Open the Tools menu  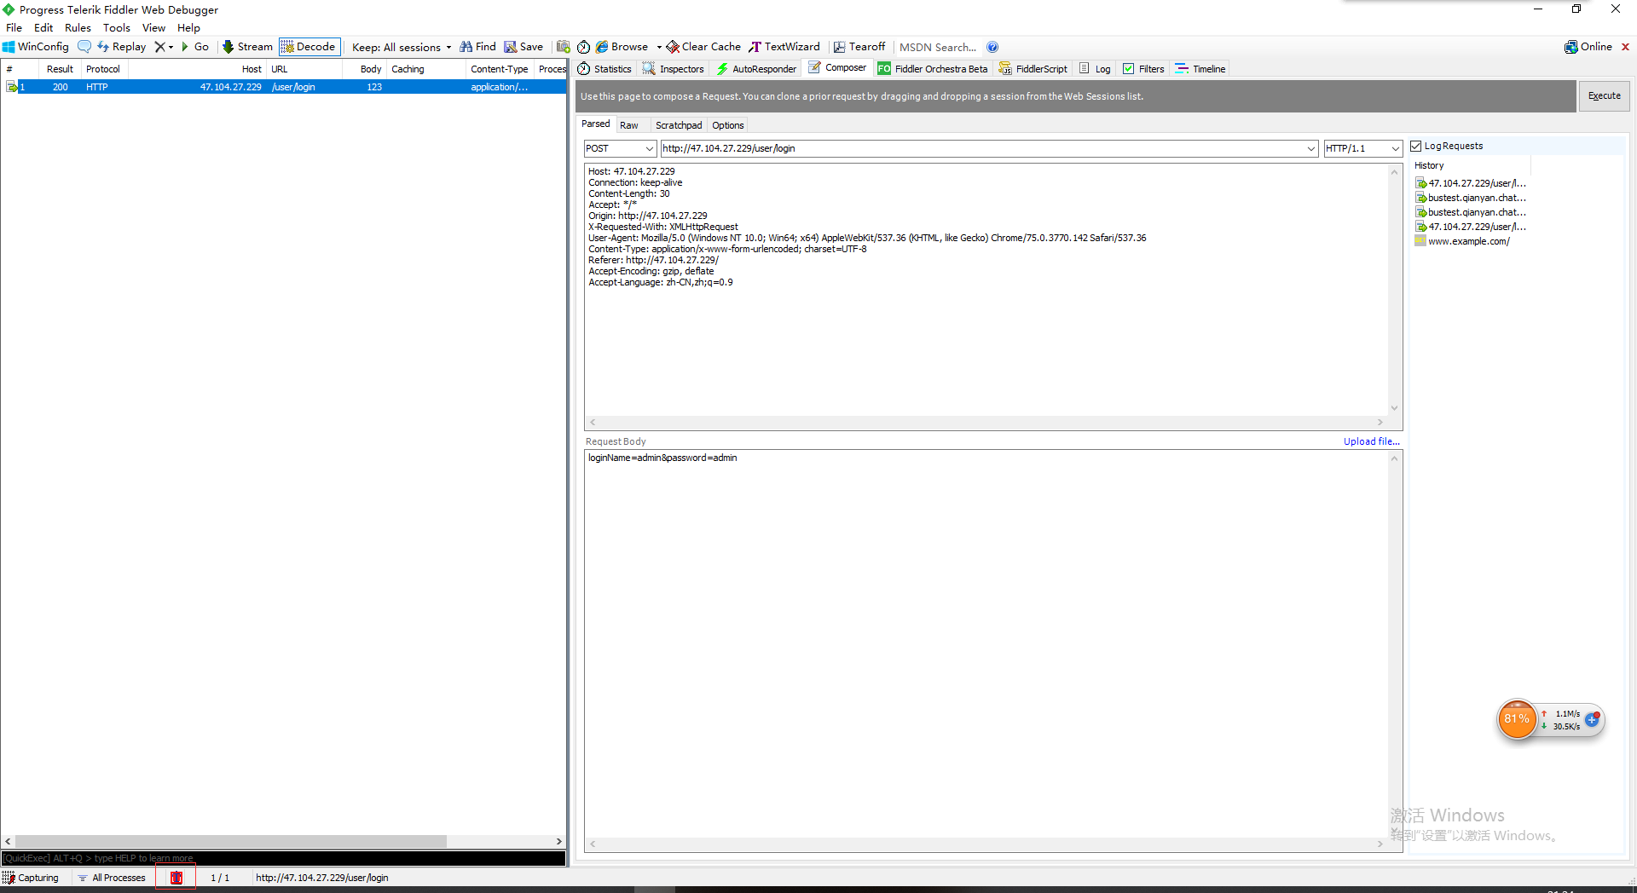pyautogui.click(x=117, y=27)
